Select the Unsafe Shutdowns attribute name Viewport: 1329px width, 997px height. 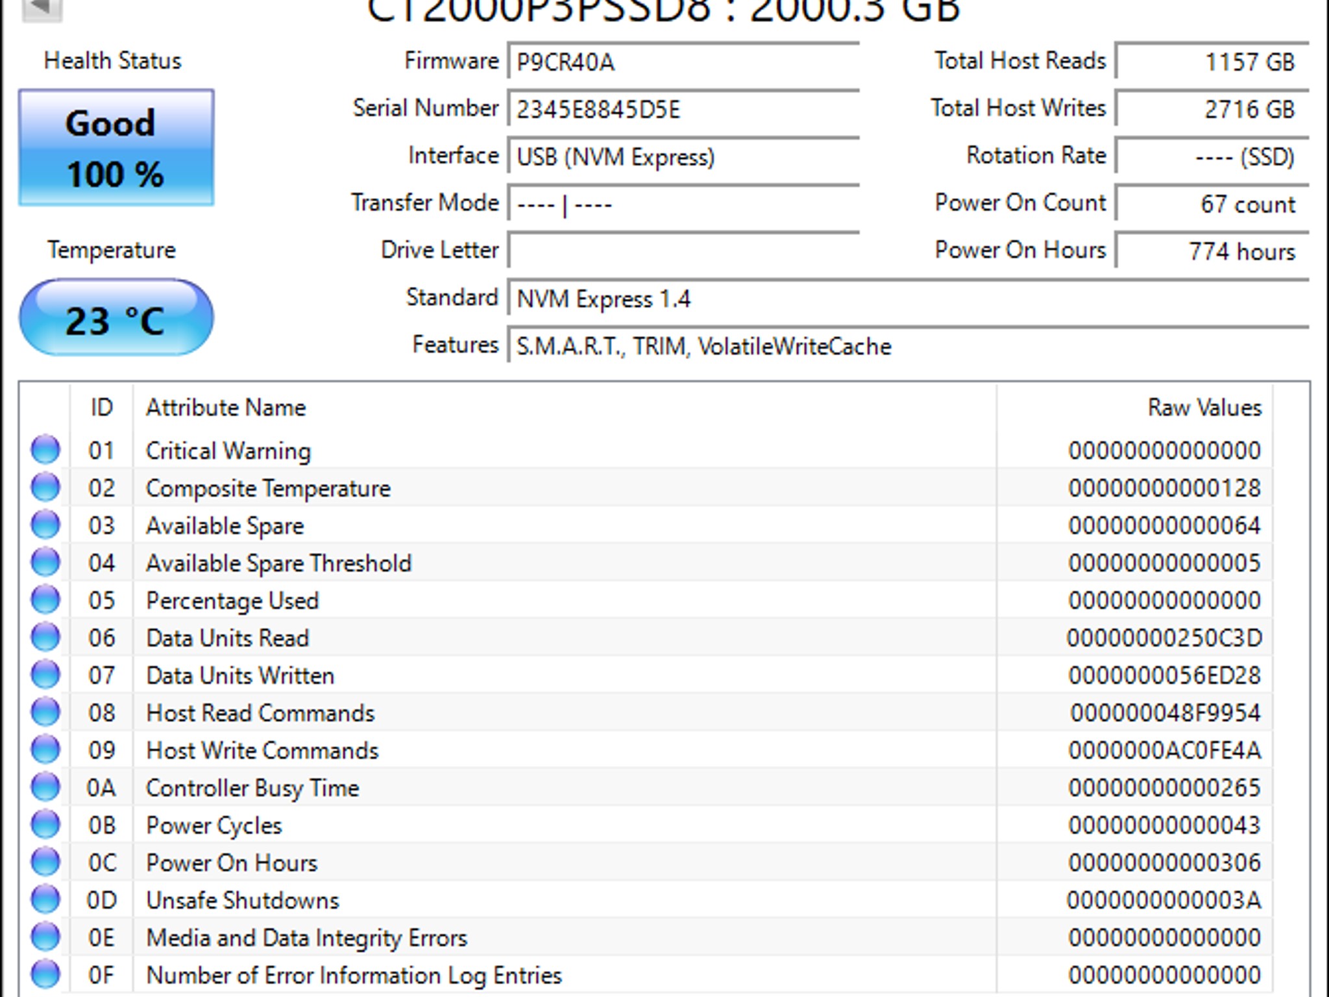pos(243,900)
